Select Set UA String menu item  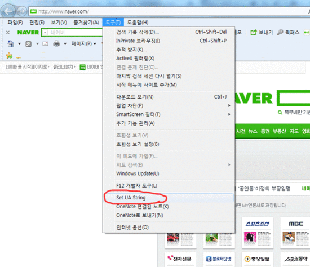[169, 198]
